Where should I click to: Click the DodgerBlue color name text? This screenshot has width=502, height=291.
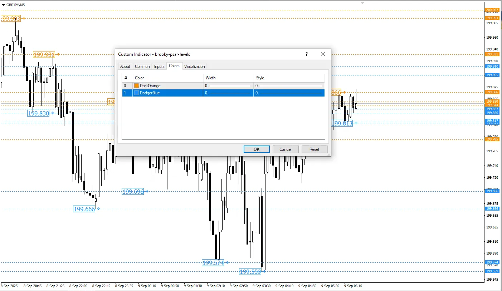tap(150, 93)
